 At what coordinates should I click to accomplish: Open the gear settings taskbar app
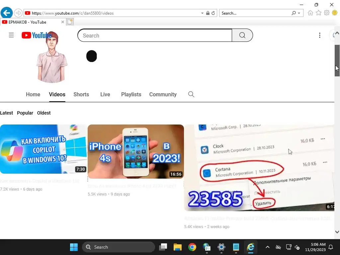(x=221, y=247)
